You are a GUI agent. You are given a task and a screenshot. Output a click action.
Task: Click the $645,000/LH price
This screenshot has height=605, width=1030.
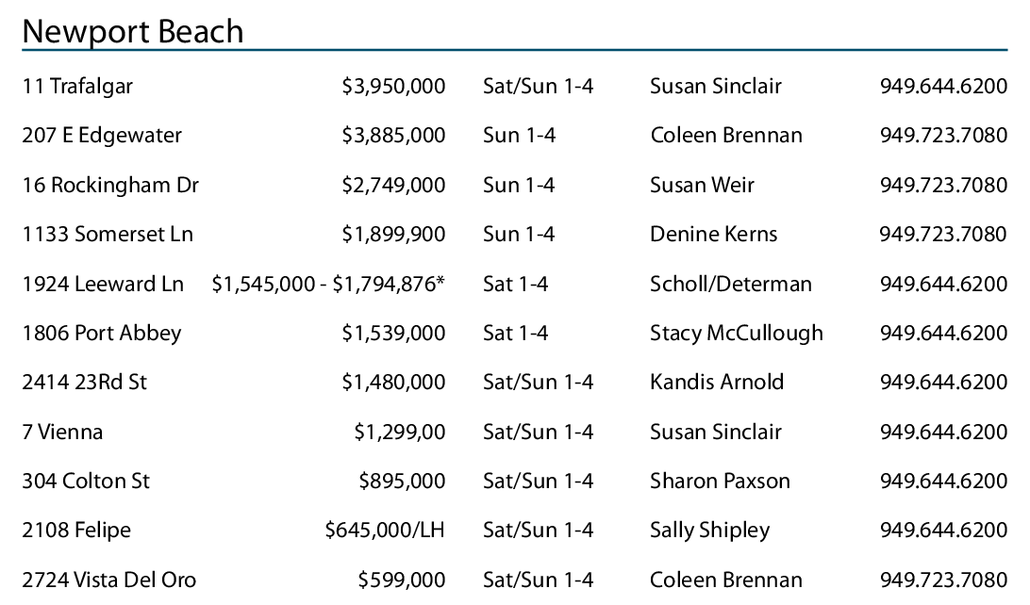click(385, 531)
